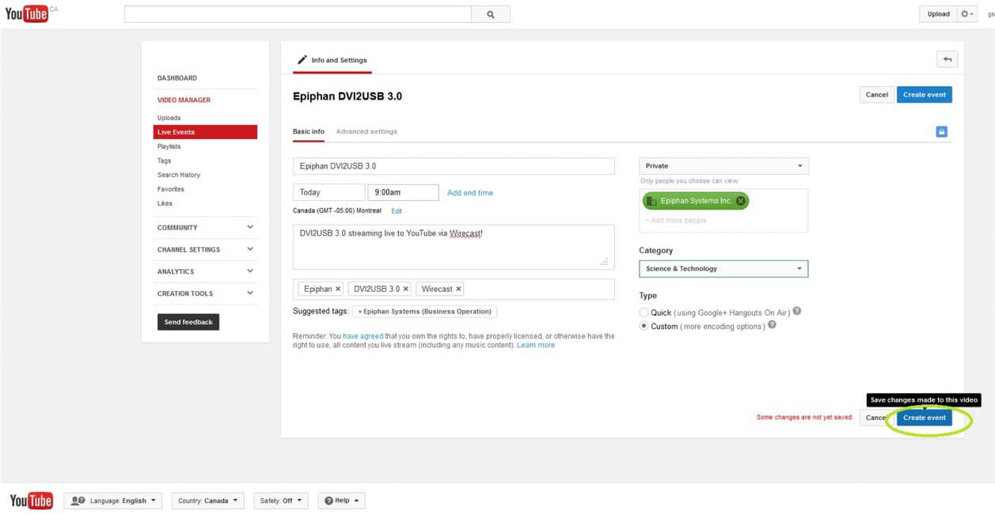The height and width of the screenshot is (515, 995).
Task: Open the Language: English footer dropdown
Action: coord(113,501)
